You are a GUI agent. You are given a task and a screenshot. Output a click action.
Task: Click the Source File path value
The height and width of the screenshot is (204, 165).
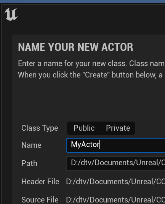(115, 200)
